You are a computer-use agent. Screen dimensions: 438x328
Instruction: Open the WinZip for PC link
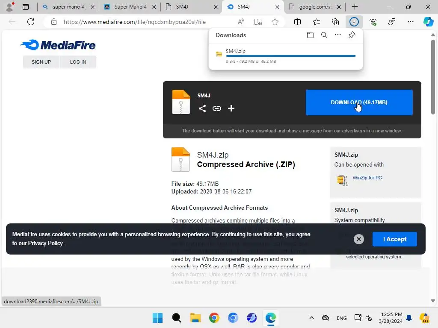(367, 178)
